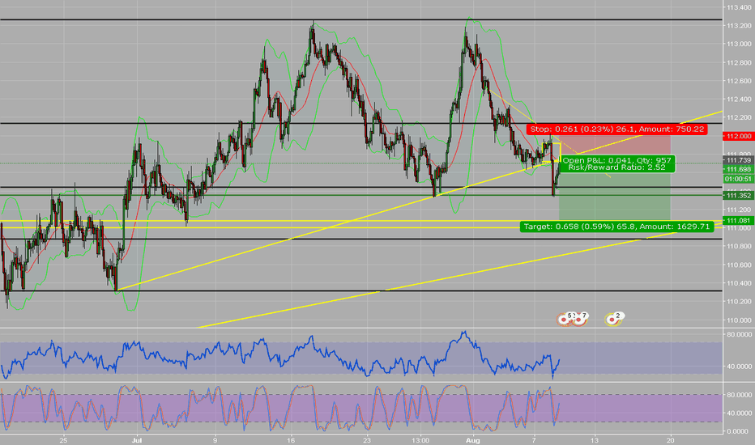Click the 25 date label on the time axis
The width and height of the screenshot is (755, 445).
pos(63,440)
